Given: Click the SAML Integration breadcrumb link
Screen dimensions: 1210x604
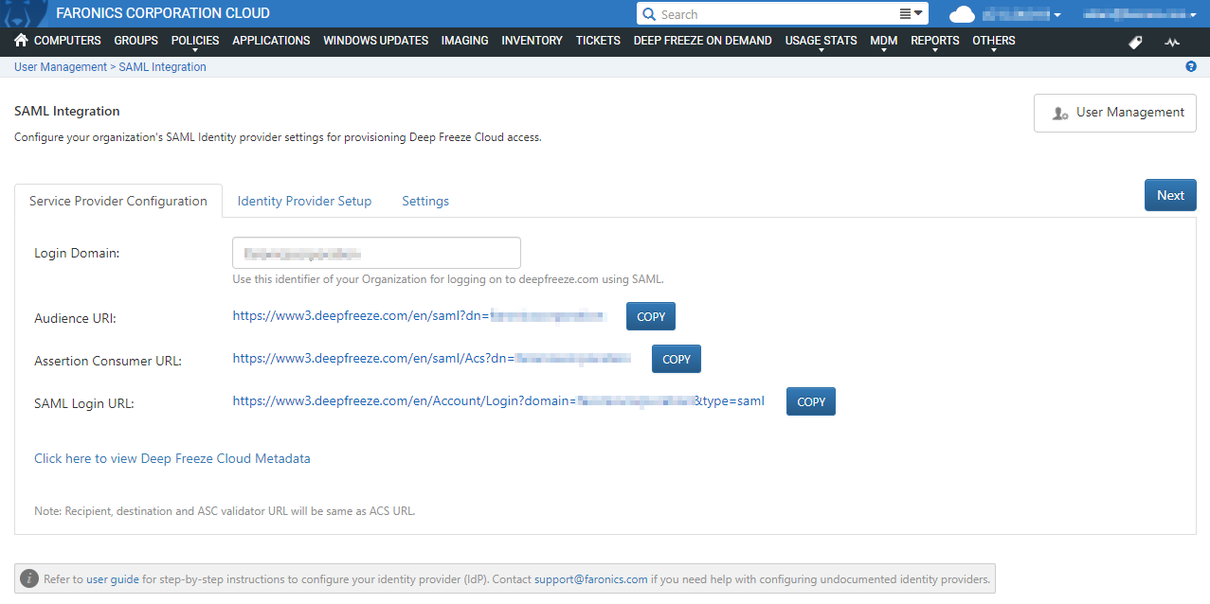Looking at the screenshot, I should click(162, 67).
